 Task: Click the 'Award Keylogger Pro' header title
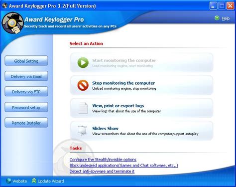54,19
